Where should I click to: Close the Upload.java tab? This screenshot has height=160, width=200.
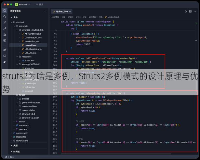click(x=70, y=11)
